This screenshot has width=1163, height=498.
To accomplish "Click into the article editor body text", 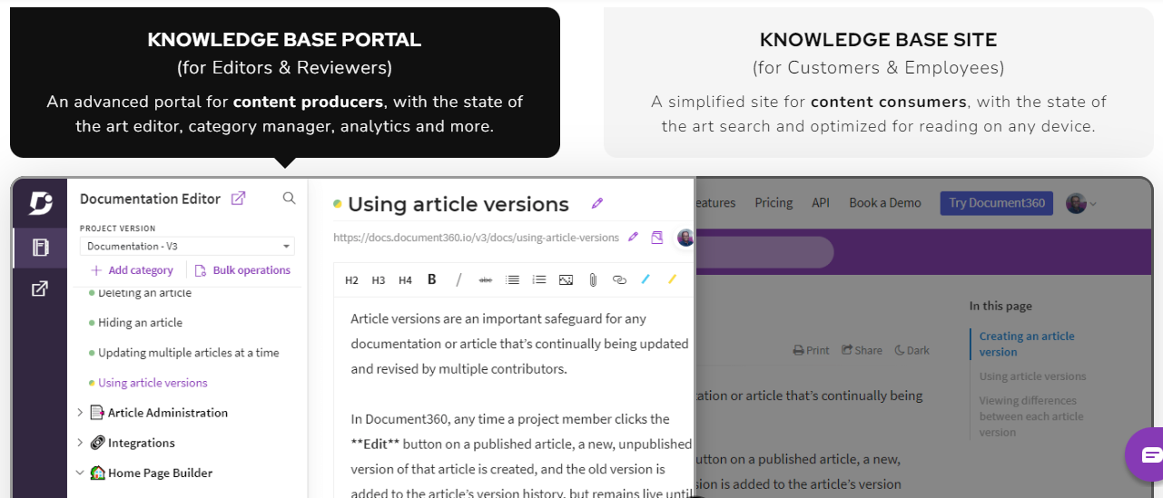I will coord(513,399).
